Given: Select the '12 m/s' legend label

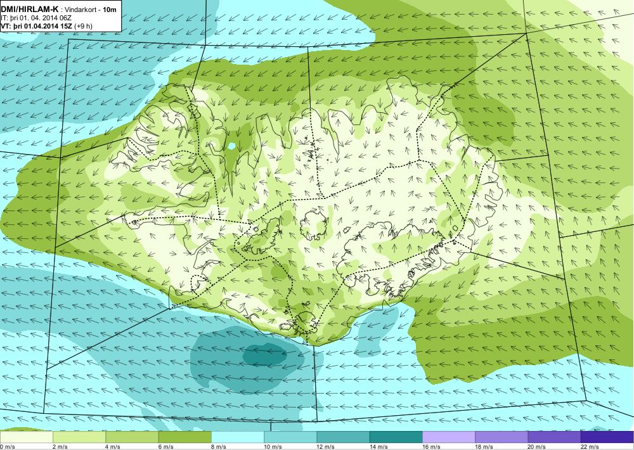Looking at the screenshot, I should (326, 447).
